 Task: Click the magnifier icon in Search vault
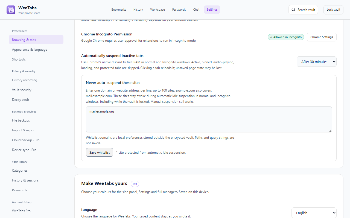(x=293, y=10)
